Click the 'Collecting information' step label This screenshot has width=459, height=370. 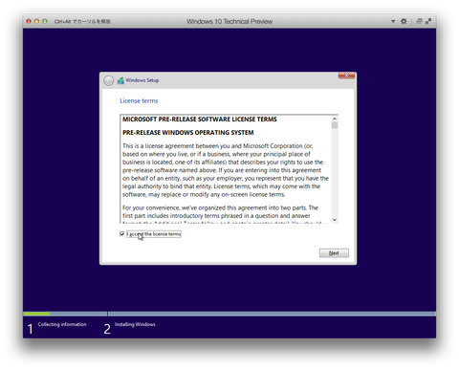click(62, 324)
